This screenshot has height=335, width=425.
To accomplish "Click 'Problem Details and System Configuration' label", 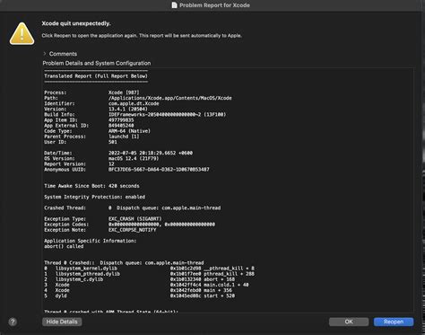I will (97, 63).
